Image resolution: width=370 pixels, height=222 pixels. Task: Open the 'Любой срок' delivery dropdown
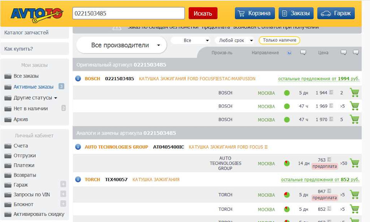click(x=234, y=40)
